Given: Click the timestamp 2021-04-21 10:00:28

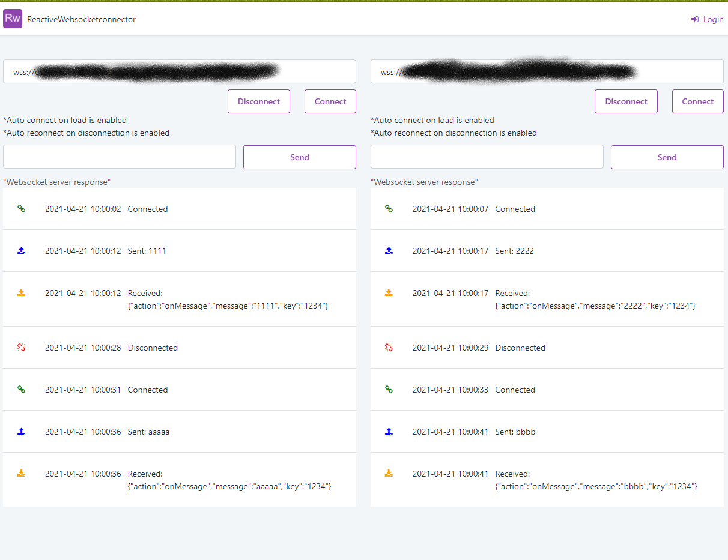Looking at the screenshot, I should point(83,348).
